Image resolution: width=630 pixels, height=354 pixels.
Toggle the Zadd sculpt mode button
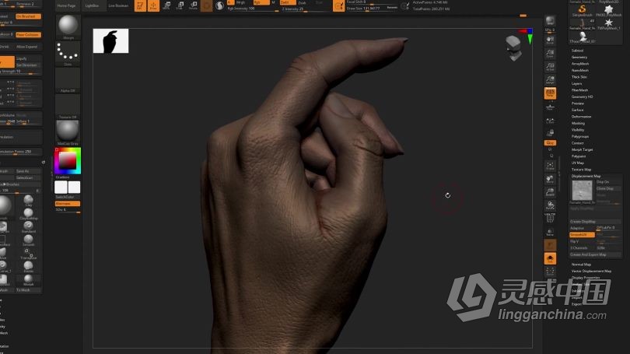pyautogui.click(x=288, y=2)
